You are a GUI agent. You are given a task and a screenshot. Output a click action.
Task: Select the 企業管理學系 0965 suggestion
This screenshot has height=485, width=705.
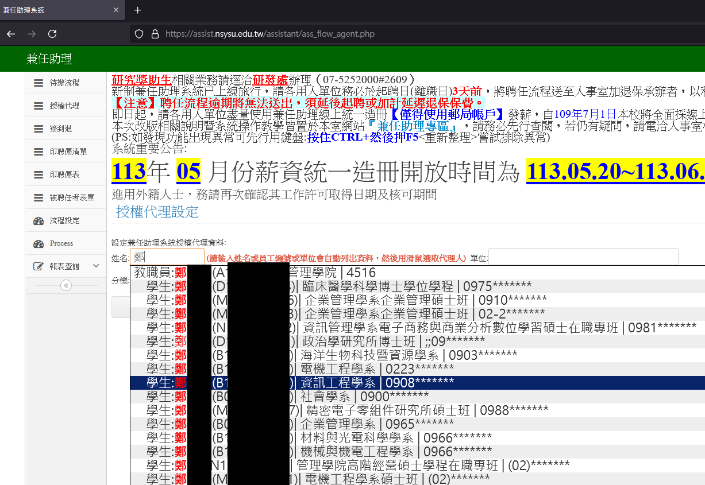(417, 424)
